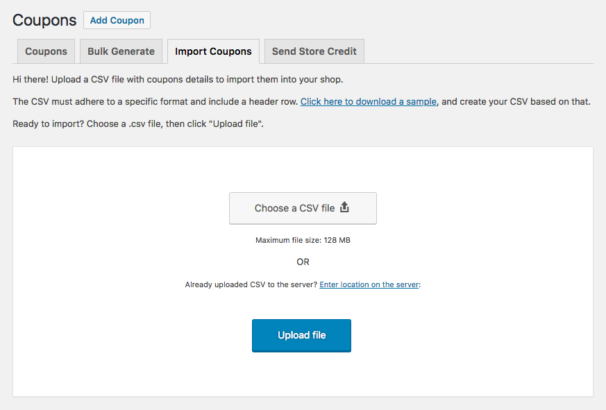This screenshot has width=606, height=410.
Task: Click the Choose a CSV file button
Action: [303, 208]
